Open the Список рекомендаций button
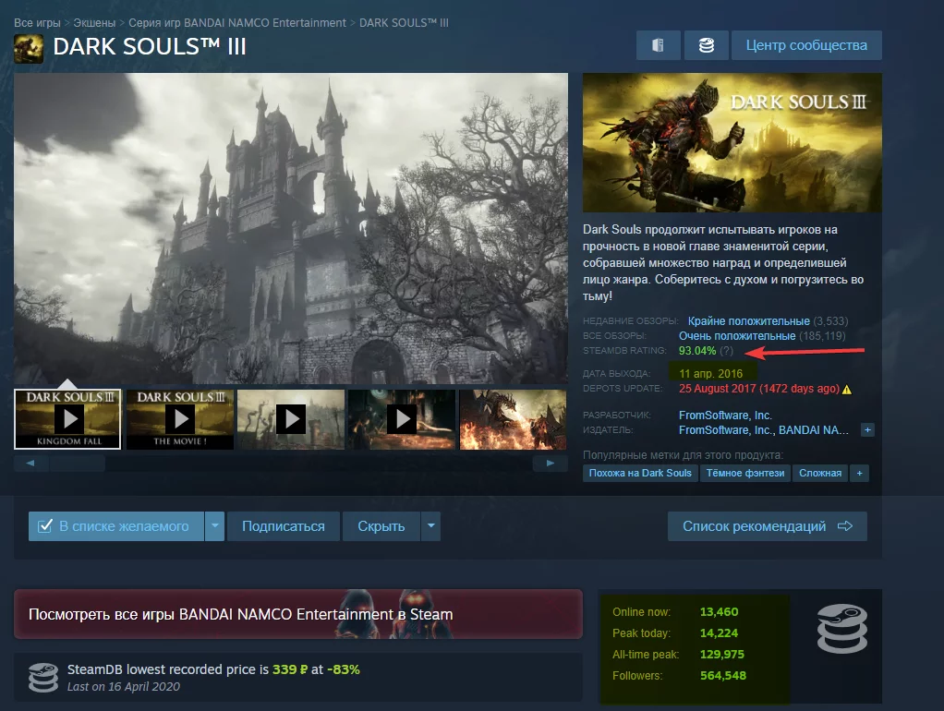Image resolution: width=944 pixels, height=711 pixels. (x=768, y=526)
